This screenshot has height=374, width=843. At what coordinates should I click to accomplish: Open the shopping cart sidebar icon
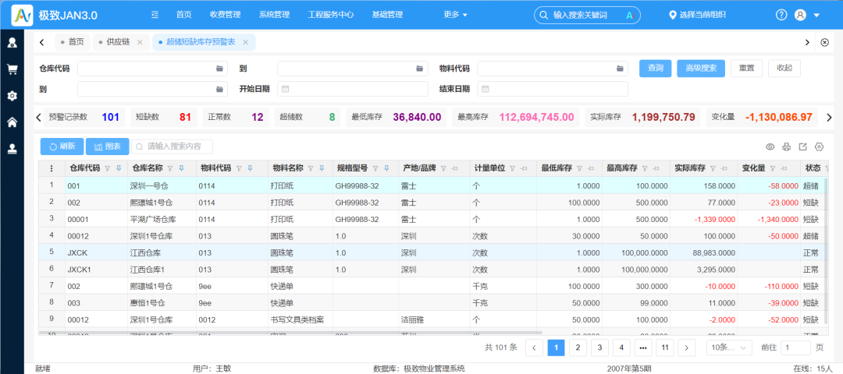12,69
